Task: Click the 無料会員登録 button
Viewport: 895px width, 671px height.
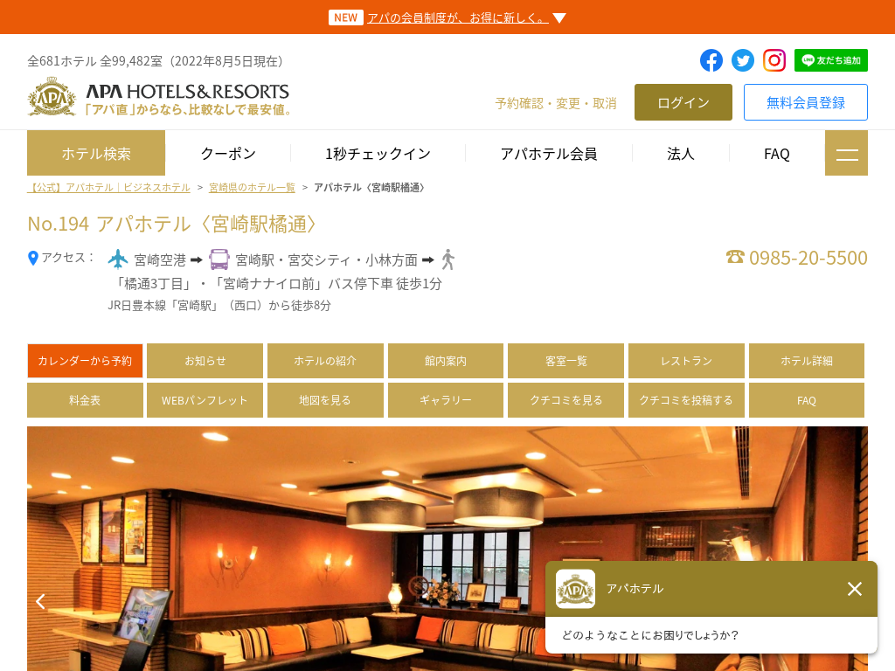Action: pyautogui.click(x=805, y=102)
